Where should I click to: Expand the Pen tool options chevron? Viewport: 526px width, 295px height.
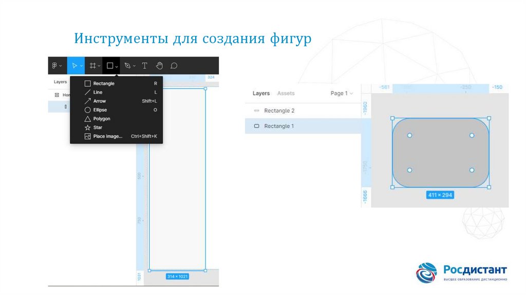pos(134,66)
